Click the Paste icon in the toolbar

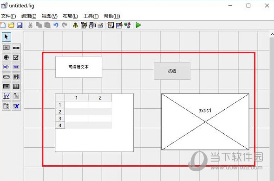pyautogui.click(x=47, y=25)
